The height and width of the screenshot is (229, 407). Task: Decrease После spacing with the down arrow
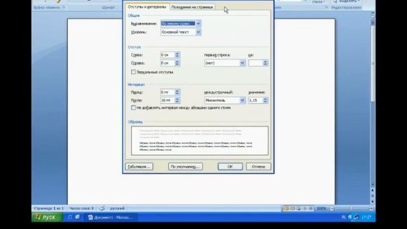pyautogui.click(x=177, y=102)
